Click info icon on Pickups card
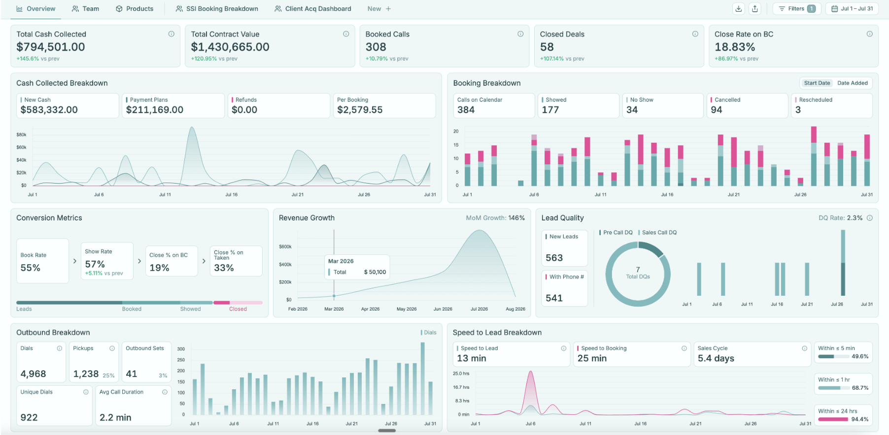 pos(112,348)
